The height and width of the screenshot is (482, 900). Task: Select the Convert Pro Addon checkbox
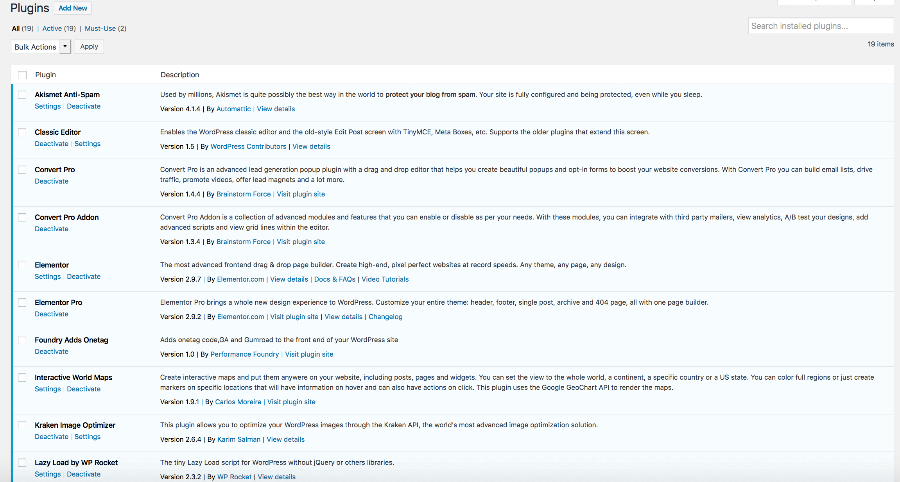tap(22, 218)
